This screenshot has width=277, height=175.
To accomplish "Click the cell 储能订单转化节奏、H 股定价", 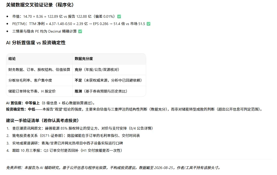I will [39, 91].
